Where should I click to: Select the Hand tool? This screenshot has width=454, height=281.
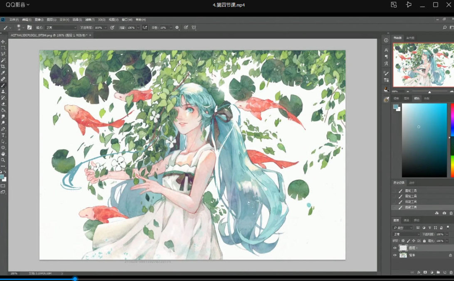tap(3, 154)
